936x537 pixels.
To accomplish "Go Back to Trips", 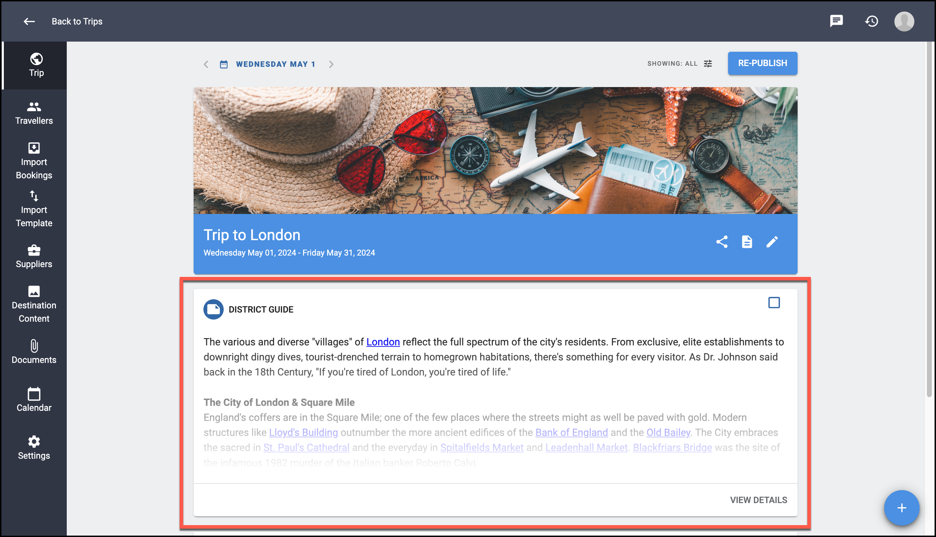I will point(77,21).
